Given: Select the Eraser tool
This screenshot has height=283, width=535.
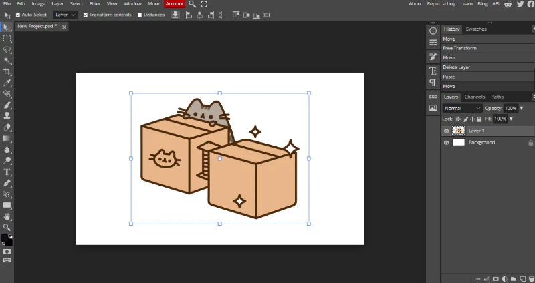Looking at the screenshot, I should coord(7,127).
